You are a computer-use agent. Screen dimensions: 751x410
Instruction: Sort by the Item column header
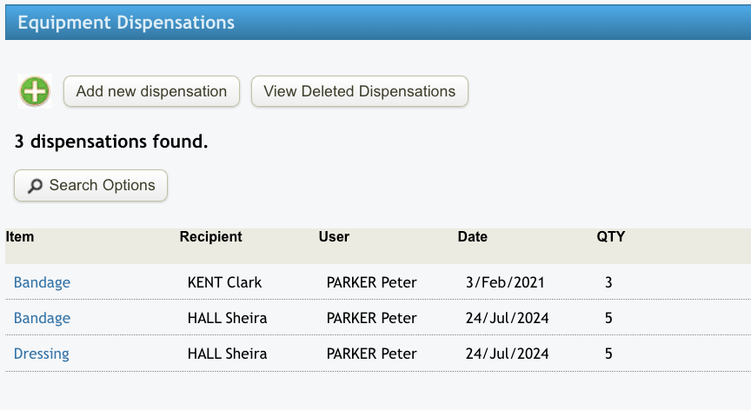[19, 236]
